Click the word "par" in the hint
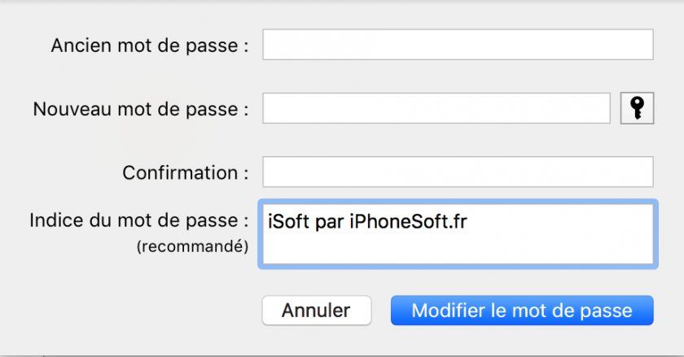Screen dimensions: 684x357 point(329,223)
